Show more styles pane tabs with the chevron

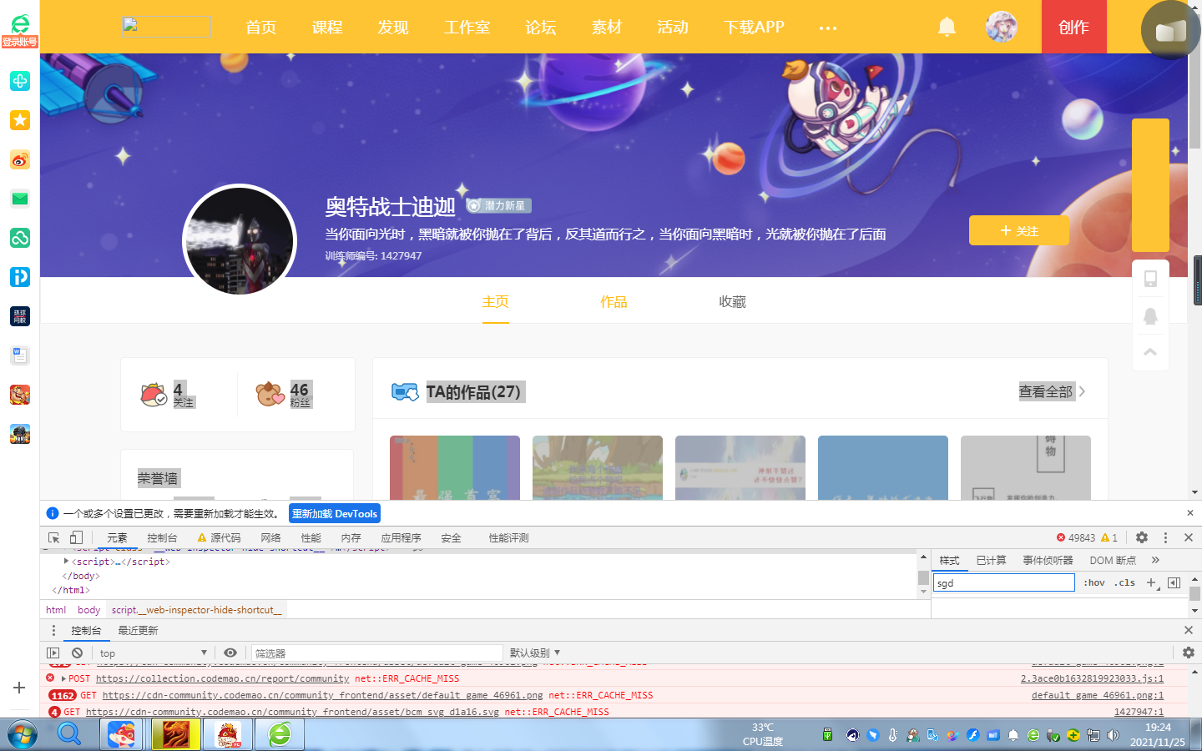coord(1155,560)
